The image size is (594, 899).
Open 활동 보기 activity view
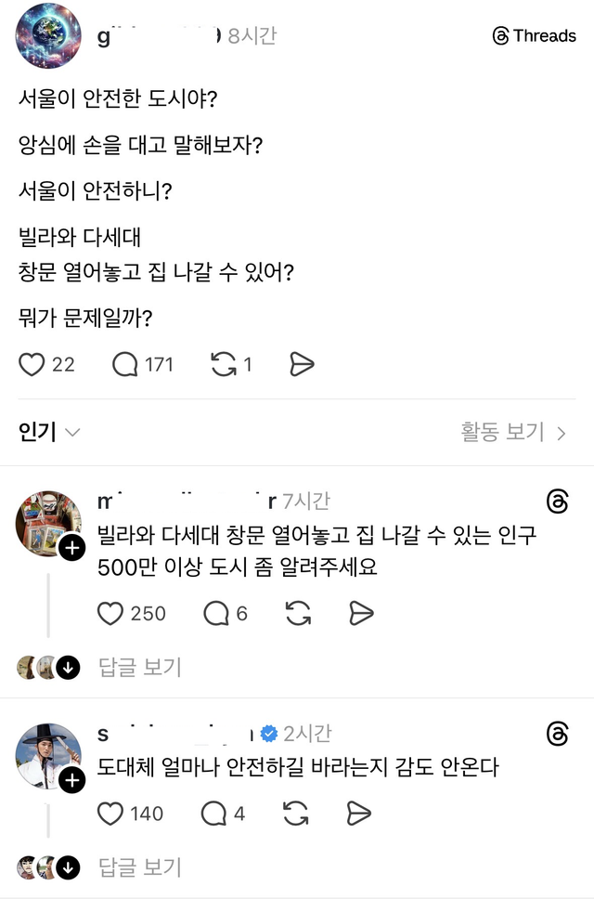point(505,431)
